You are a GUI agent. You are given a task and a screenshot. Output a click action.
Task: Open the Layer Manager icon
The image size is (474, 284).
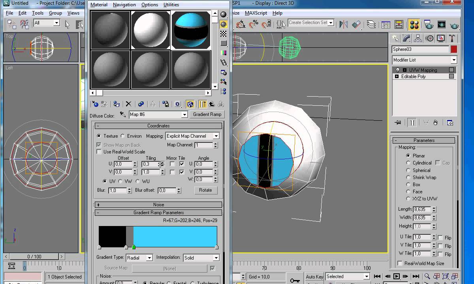click(x=371, y=24)
